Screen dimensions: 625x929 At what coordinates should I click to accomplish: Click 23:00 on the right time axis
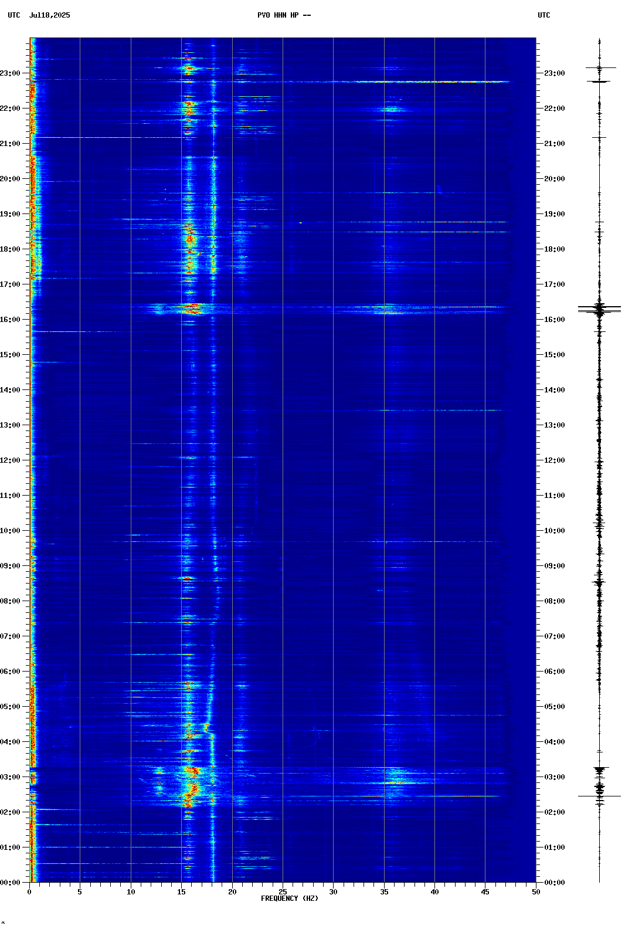[x=554, y=73]
